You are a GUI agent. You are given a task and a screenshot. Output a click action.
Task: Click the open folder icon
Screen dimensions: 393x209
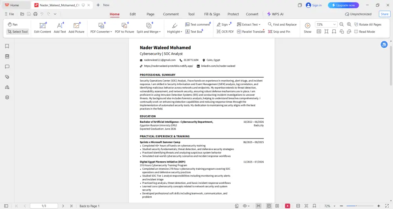(22, 14)
